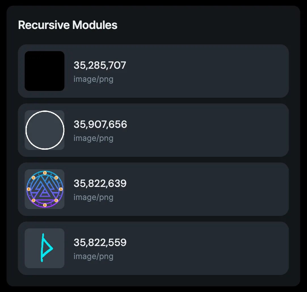This screenshot has height=292, width=307.
Task: Click the center triangle of the emblem
Action: tap(45, 193)
